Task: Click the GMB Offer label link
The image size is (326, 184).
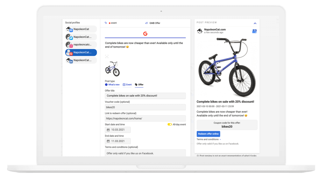Action: 154,23
